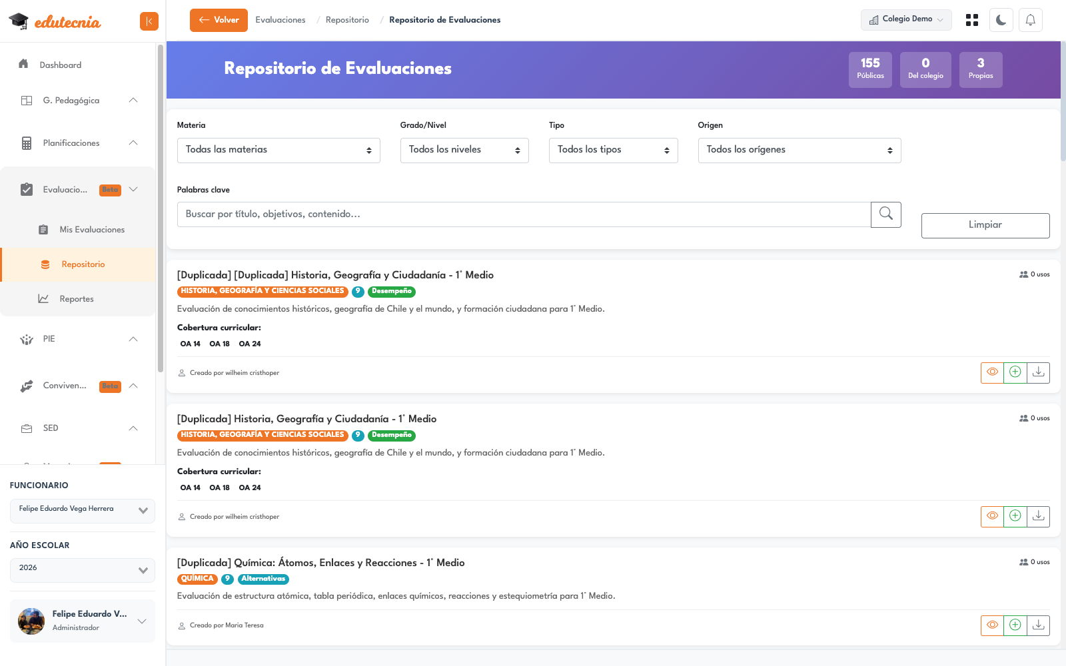Click OA 14 in the second Historia card

click(x=190, y=488)
